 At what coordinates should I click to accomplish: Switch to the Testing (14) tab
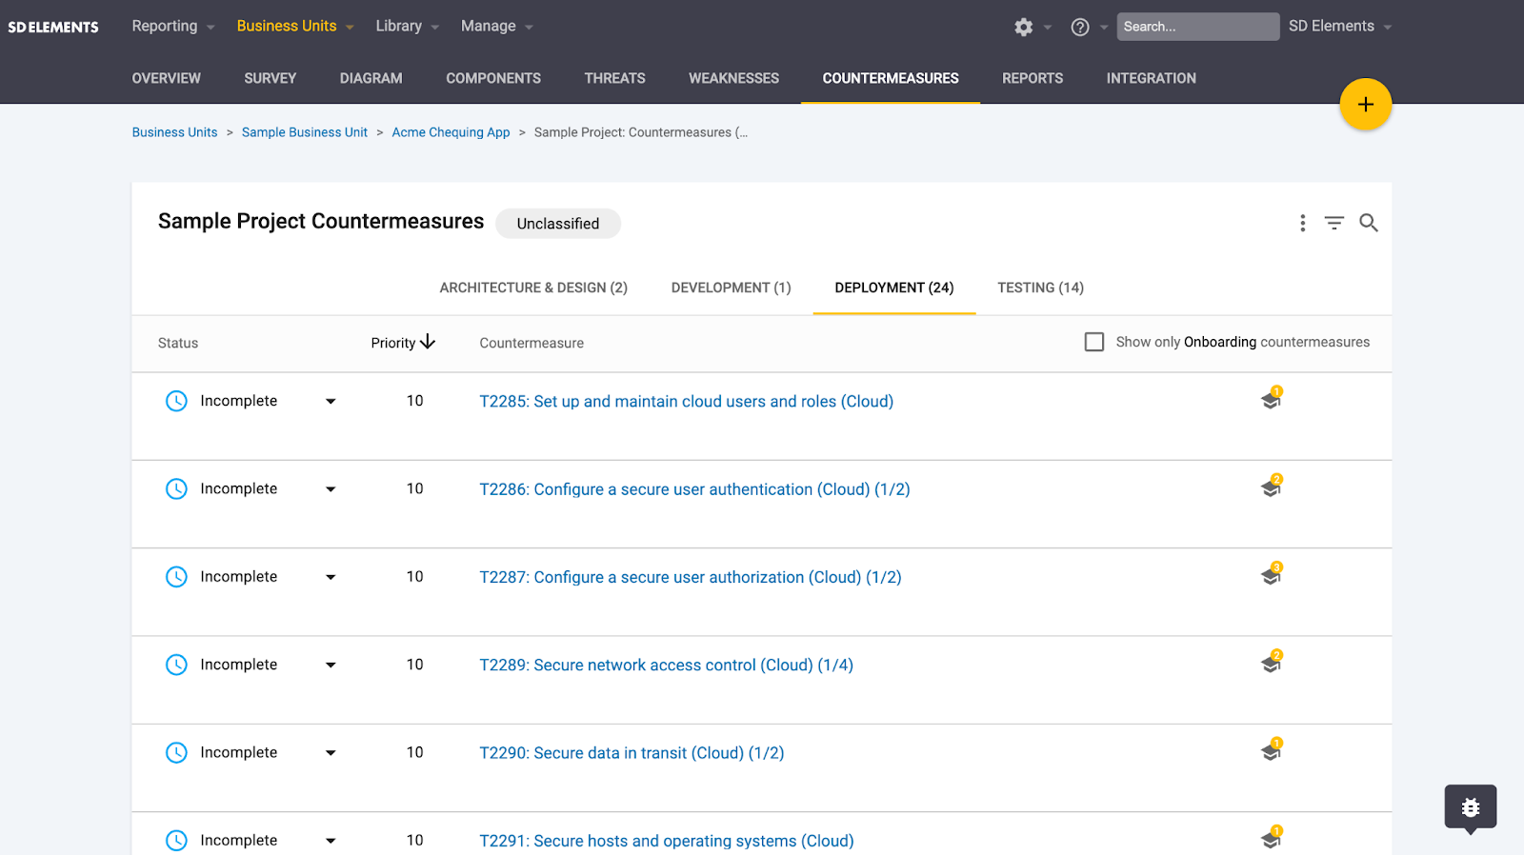coord(1040,288)
